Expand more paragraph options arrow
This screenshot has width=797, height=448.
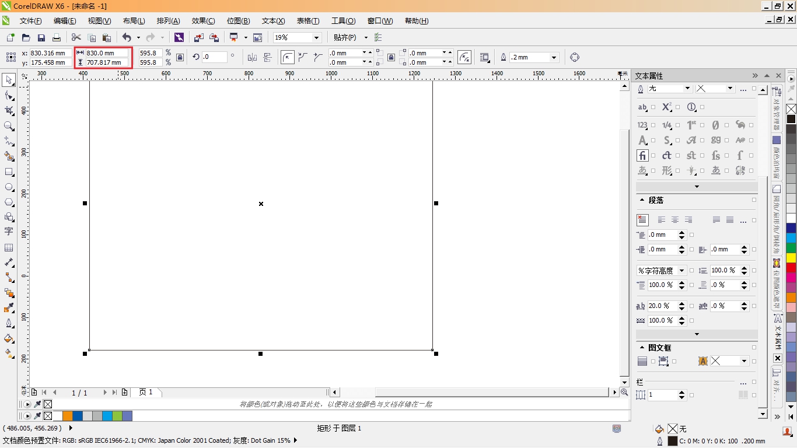coord(697,334)
